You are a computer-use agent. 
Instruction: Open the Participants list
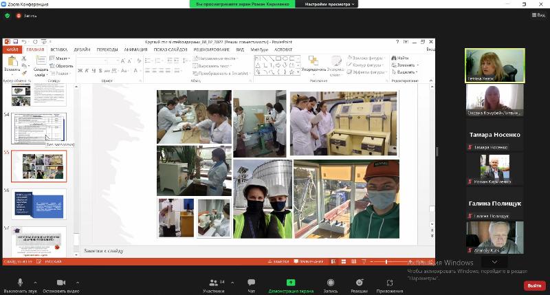[213, 285]
